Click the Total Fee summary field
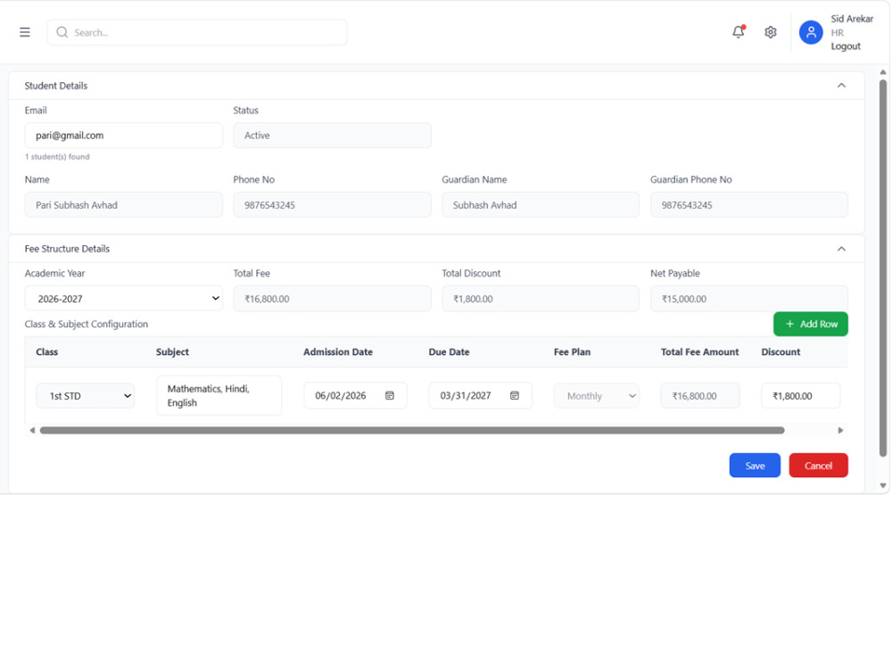Image resolution: width=892 pixels, height=669 pixels. (x=332, y=299)
